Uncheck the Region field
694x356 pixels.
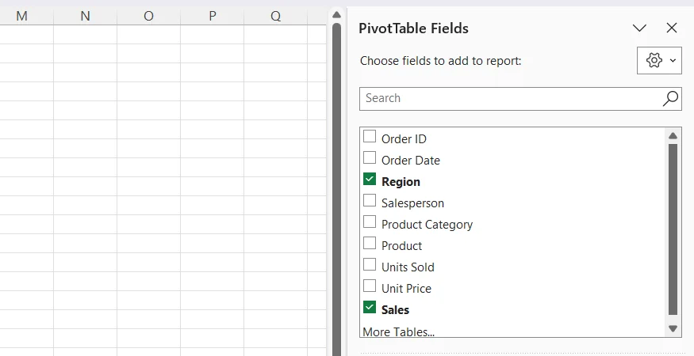coord(370,179)
